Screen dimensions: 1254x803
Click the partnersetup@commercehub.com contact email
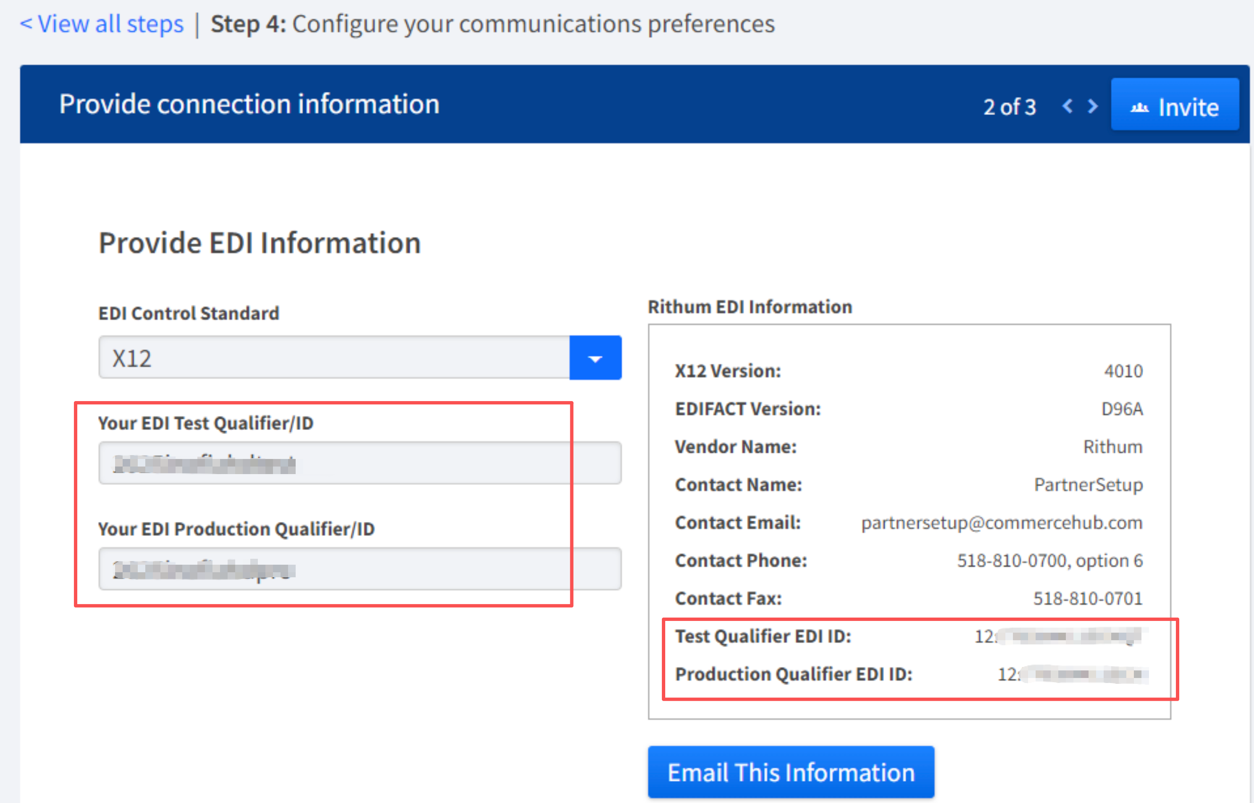coord(1002,522)
